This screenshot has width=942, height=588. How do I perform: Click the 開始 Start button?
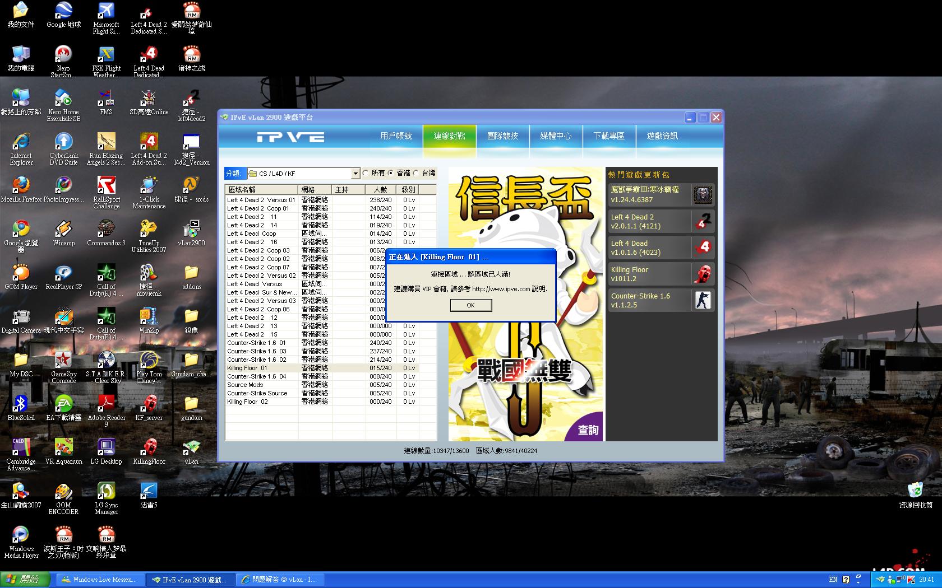click(26, 580)
